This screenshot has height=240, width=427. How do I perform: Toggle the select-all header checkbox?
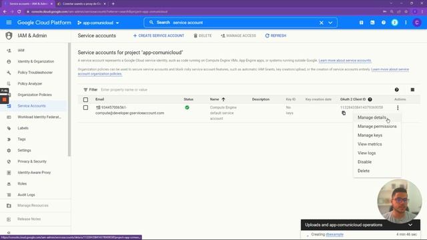(85, 99)
